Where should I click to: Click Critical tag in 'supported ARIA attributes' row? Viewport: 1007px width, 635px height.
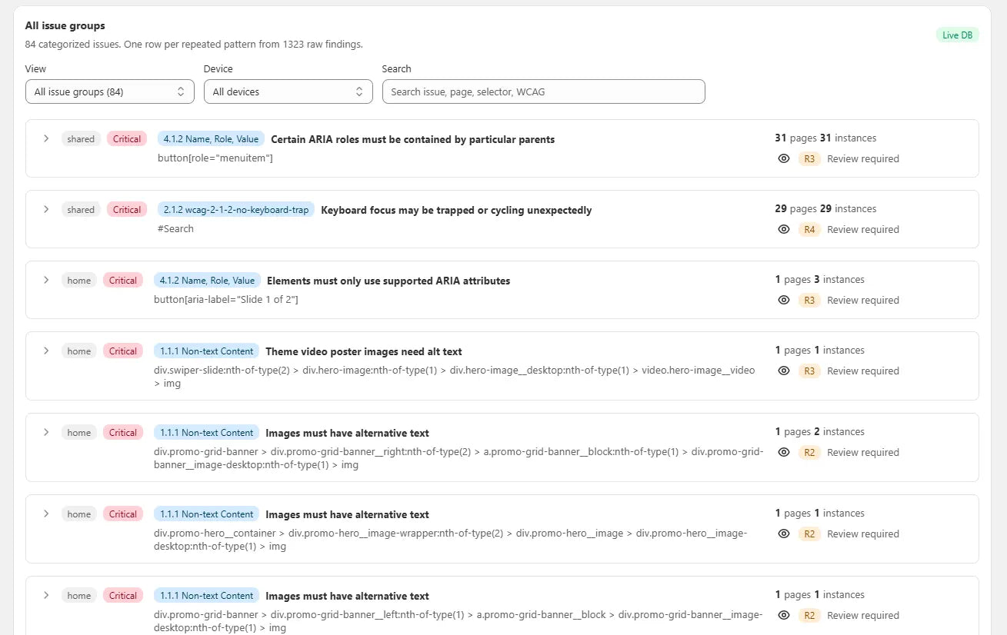[x=123, y=281]
